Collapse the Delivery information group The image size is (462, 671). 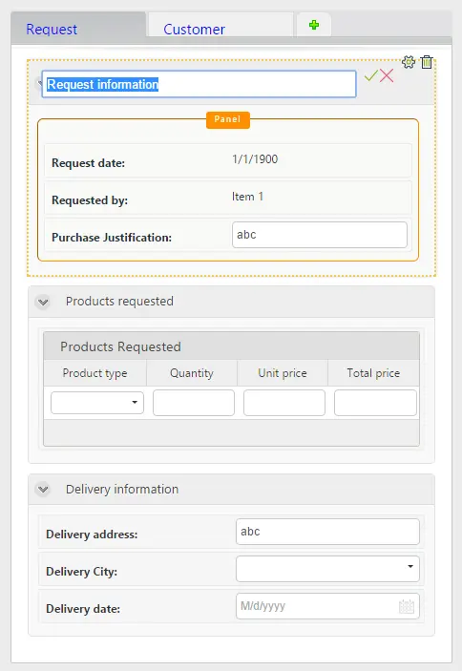43,489
